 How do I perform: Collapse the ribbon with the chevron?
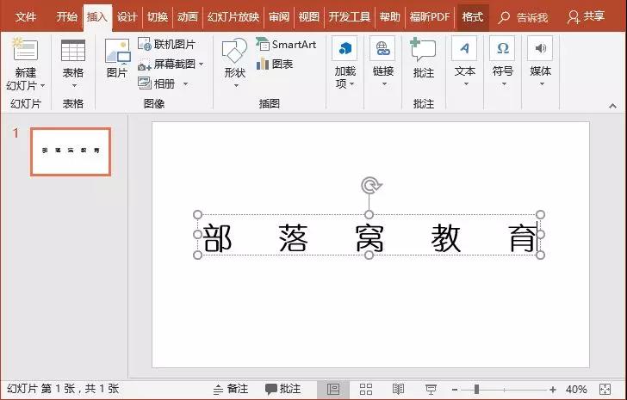(x=612, y=106)
